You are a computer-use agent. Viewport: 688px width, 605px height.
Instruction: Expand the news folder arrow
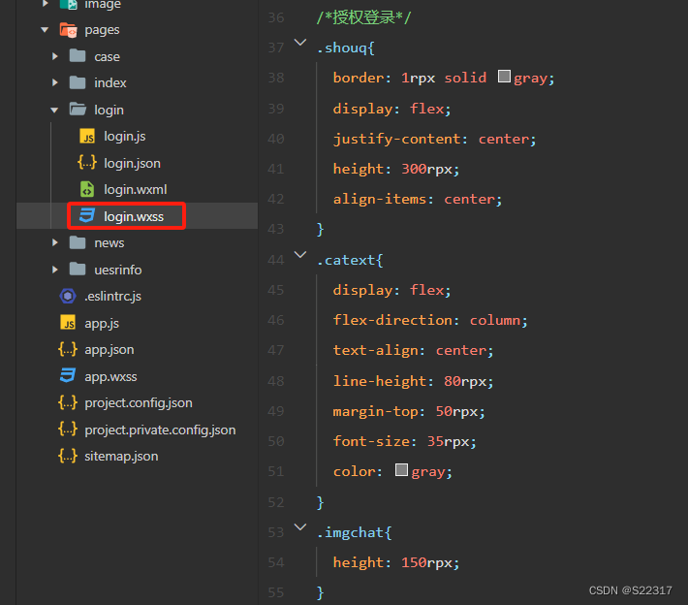click(55, 242)
